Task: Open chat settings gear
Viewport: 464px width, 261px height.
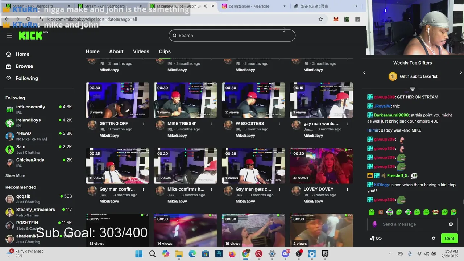Action: [x=434, y=238]
